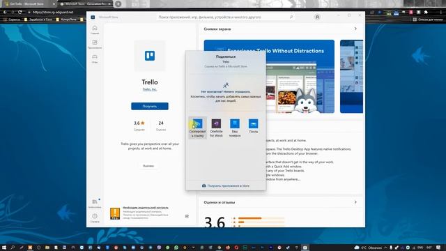Screen dimensions: 446x251
Task: Open the Windows Start menu
Action: coord(4,248)
